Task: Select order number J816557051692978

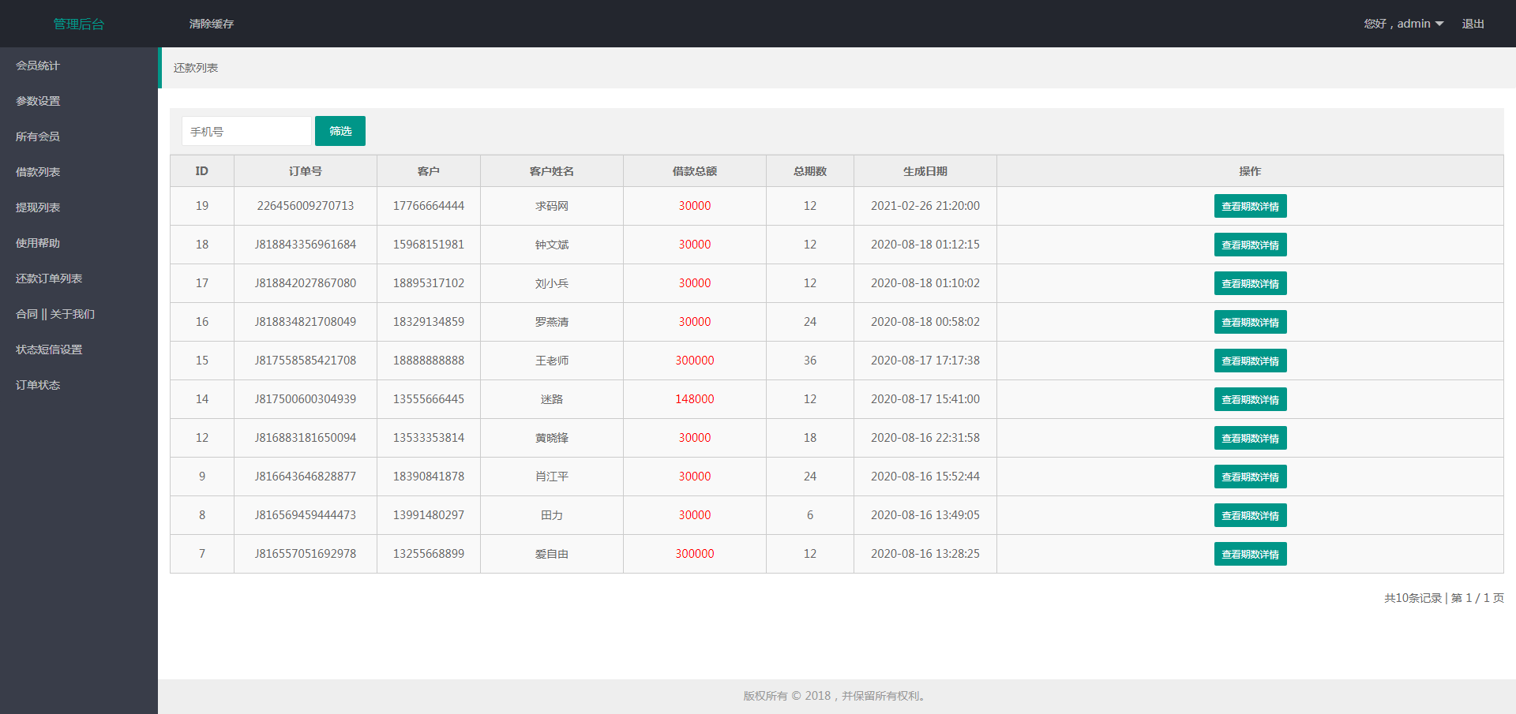Action: [x=306, y=554]
